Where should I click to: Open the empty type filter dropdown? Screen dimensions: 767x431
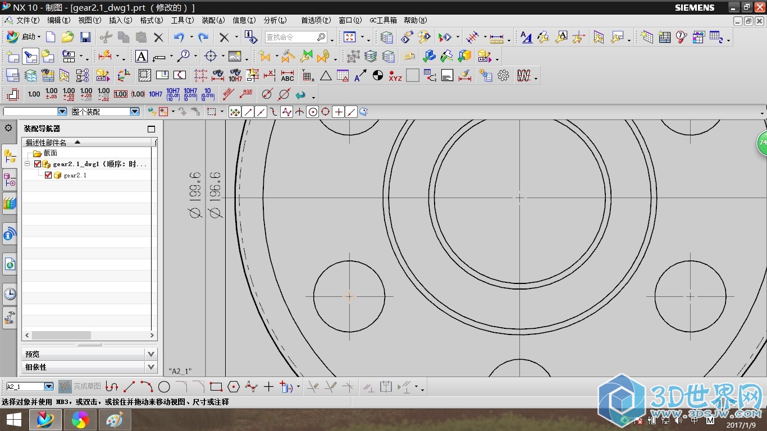point(62,112)
